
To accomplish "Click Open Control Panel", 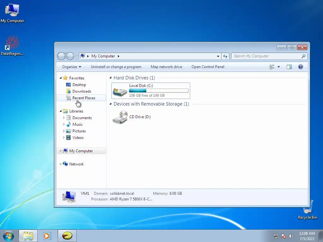I will pyautogui.click(x=208, y=67).
